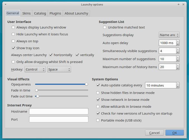Click the proxy Port input field
The image size is (189, 140).
(59, 119)
